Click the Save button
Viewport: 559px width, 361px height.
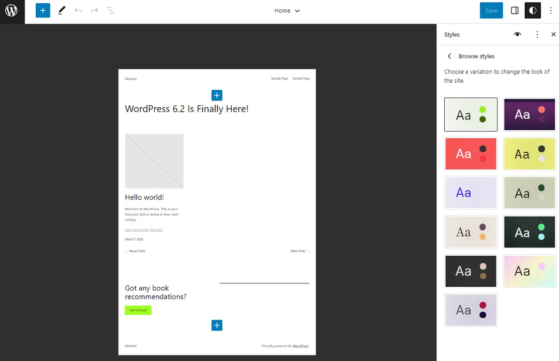[491, 10]
